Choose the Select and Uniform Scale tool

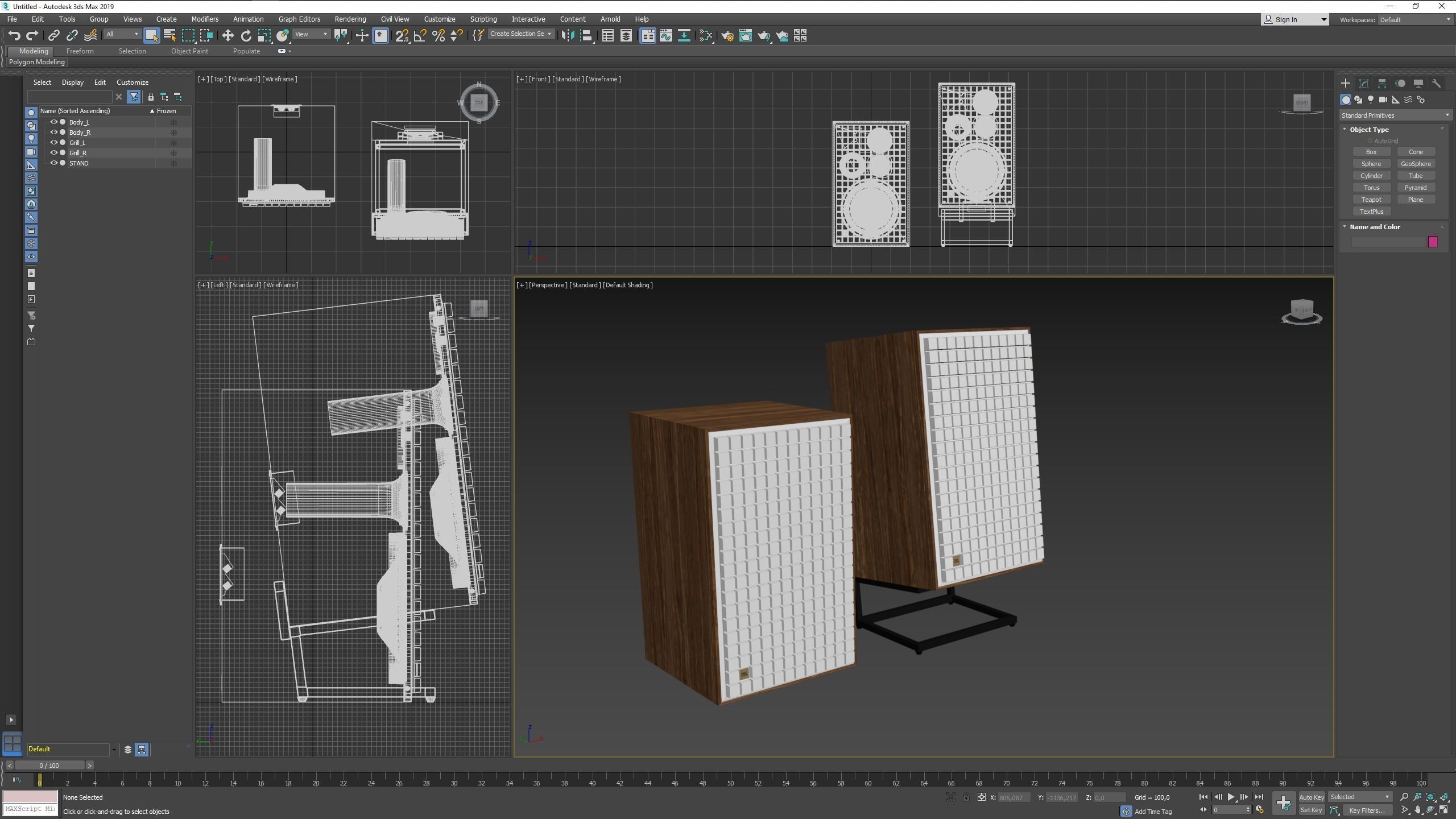264,35
